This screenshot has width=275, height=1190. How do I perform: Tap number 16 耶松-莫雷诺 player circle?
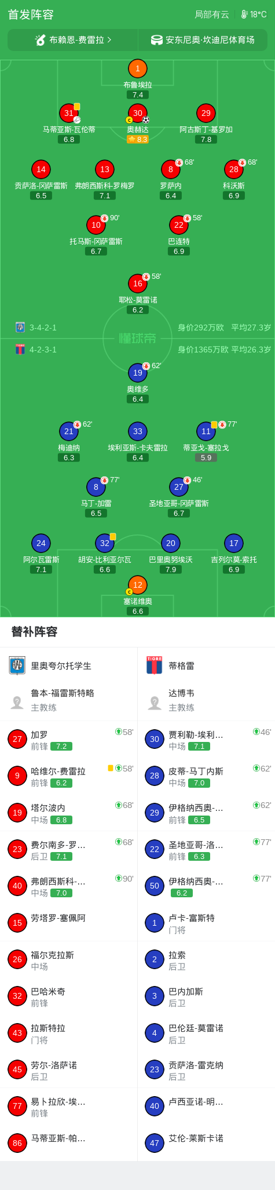(137, 283)
